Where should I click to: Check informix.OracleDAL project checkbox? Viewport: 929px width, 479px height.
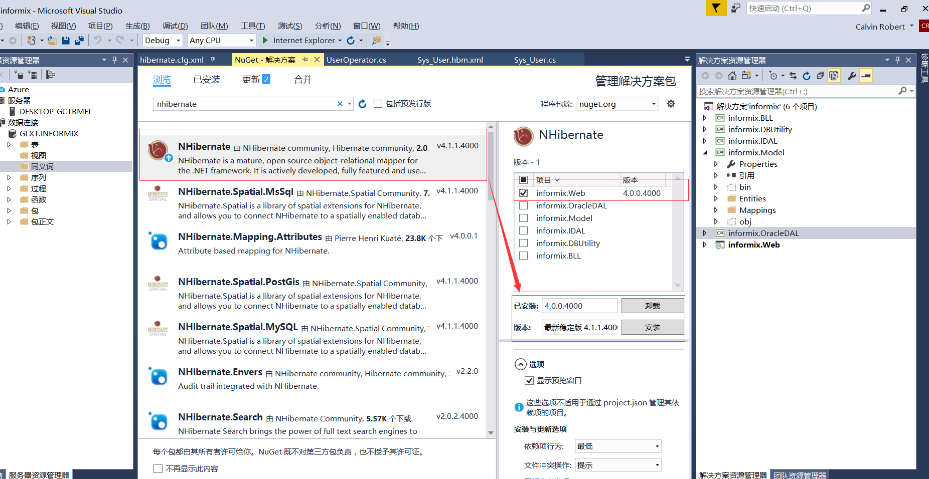coord(523,205)
